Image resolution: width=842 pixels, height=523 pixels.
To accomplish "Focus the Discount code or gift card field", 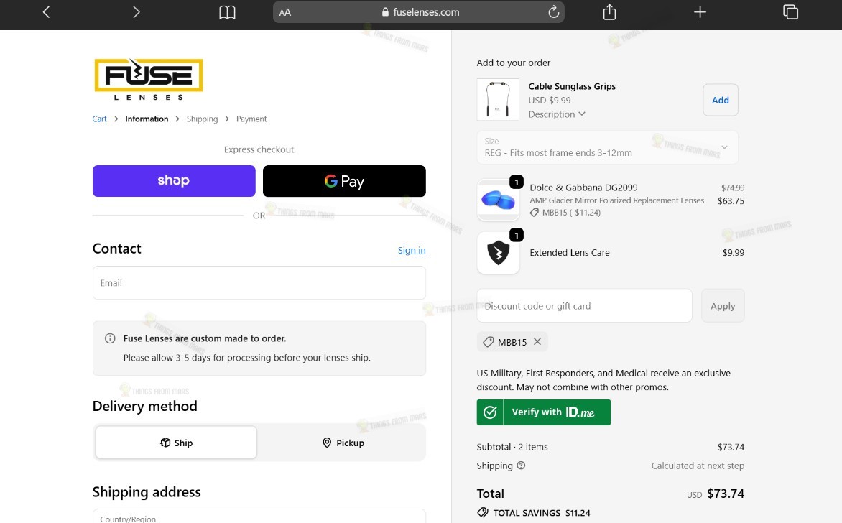I will pos(584,305).
